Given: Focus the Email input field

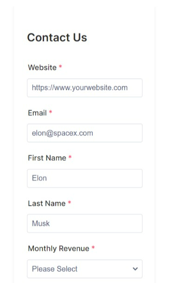Looking at the screenshot, I should point(85,133).
